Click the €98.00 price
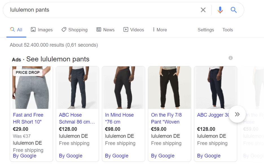The image size is (264, 165). (113, 129)
